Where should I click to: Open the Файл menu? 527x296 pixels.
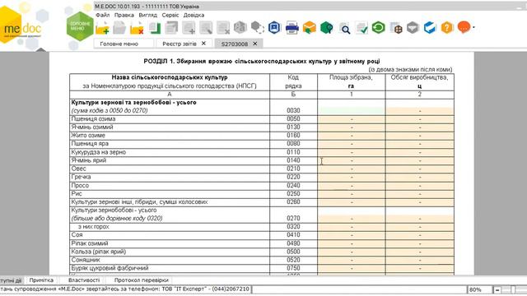(x=102, y=15)
